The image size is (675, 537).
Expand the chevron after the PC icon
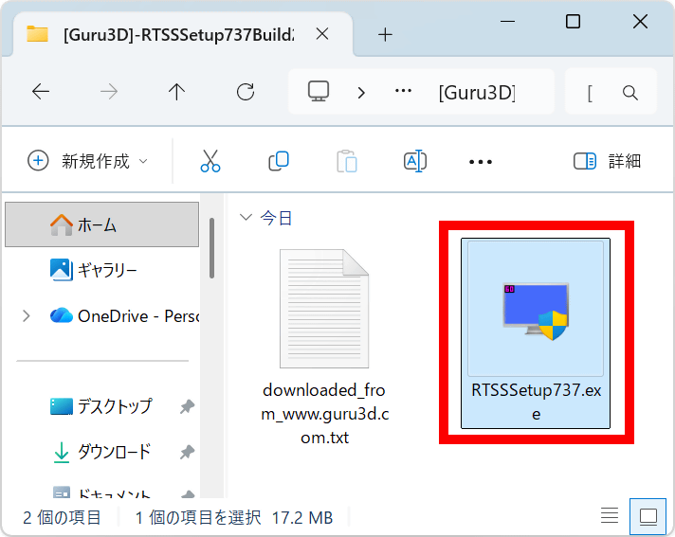(361, 92)
